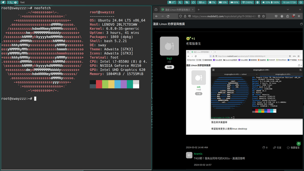
Task: Click the yellow neofetch color block
Action: click(111, 84)
